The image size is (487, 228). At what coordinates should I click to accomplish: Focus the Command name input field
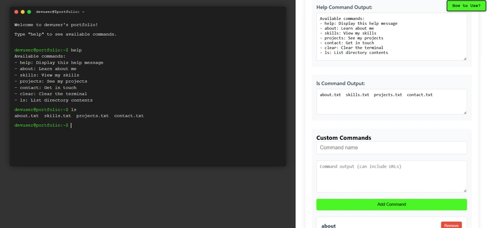coord(391,148)
